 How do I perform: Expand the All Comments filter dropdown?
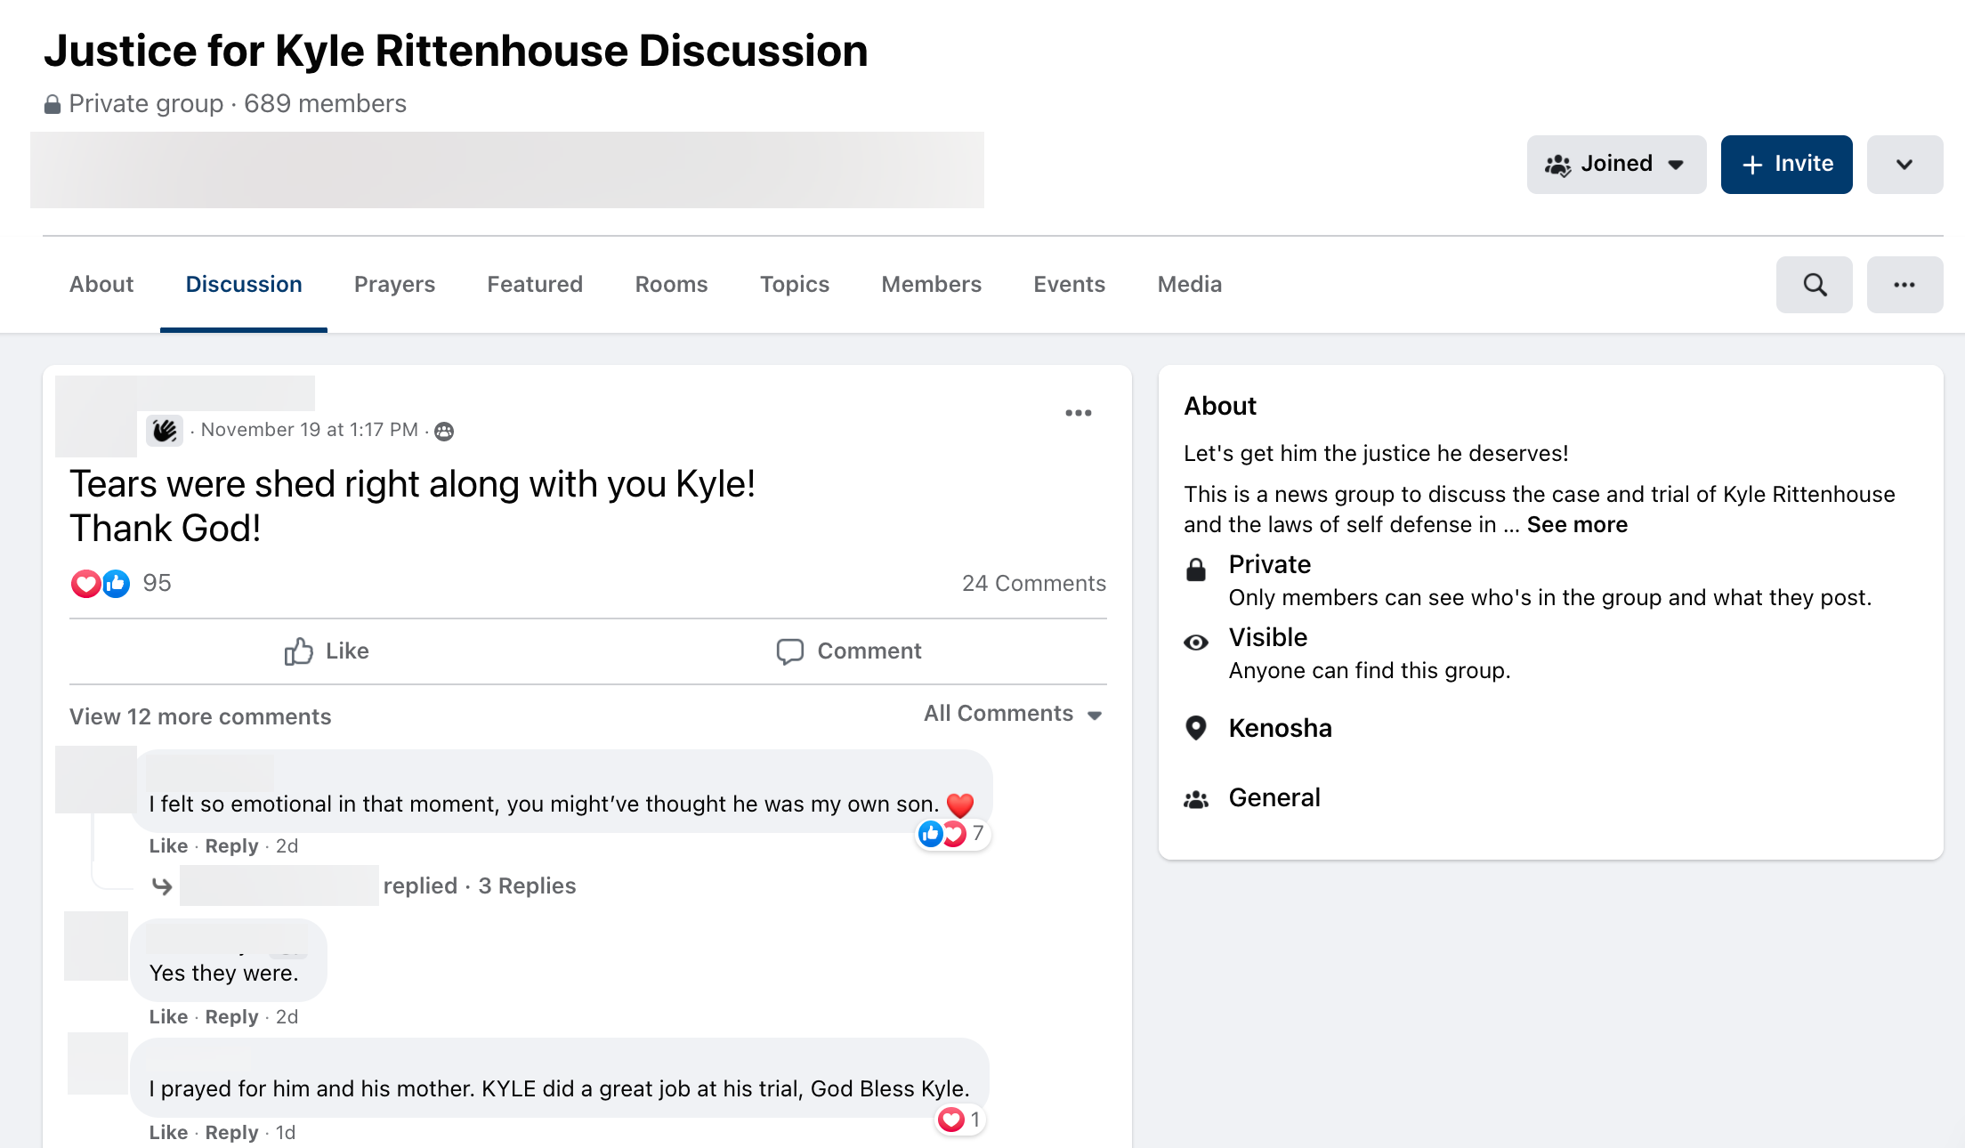tap(1013, 714)
